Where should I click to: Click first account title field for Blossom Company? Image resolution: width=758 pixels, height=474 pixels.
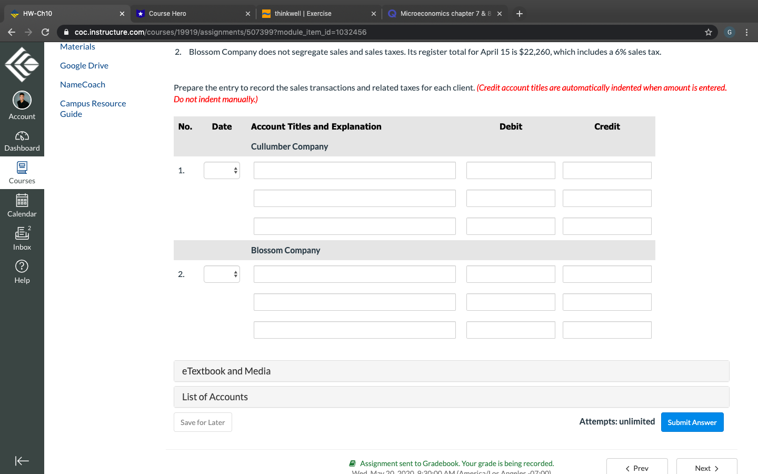(355, 274)
